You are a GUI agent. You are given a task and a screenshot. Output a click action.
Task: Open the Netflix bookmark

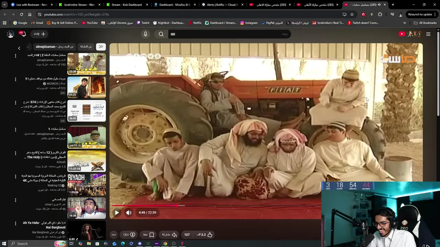[x=195, y=23]
